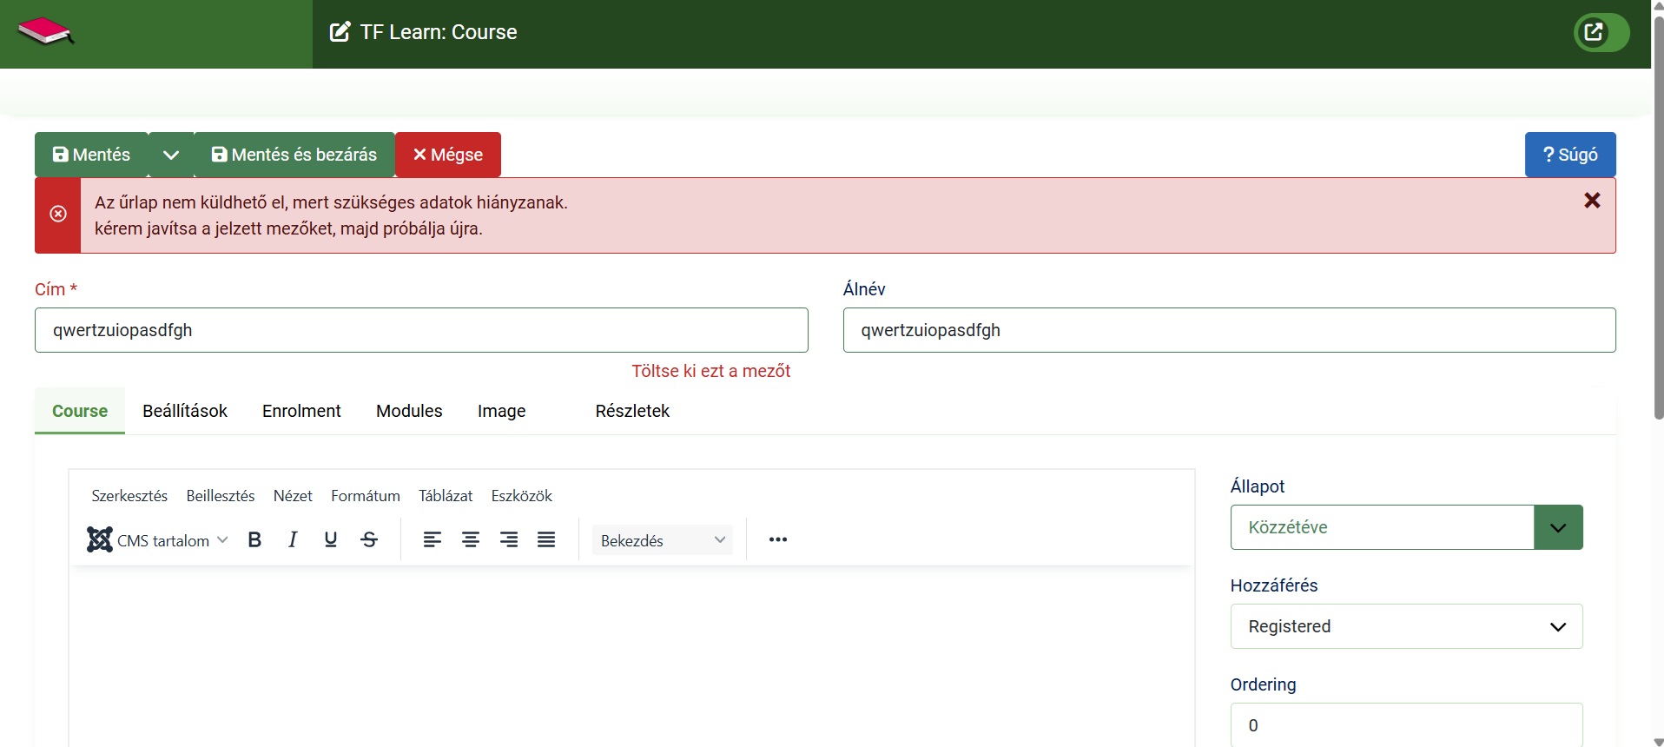Open the Állapot status dropdown
Image resolution: width=1664 pixels, height=747 pixels.
tap(1406, 527)
